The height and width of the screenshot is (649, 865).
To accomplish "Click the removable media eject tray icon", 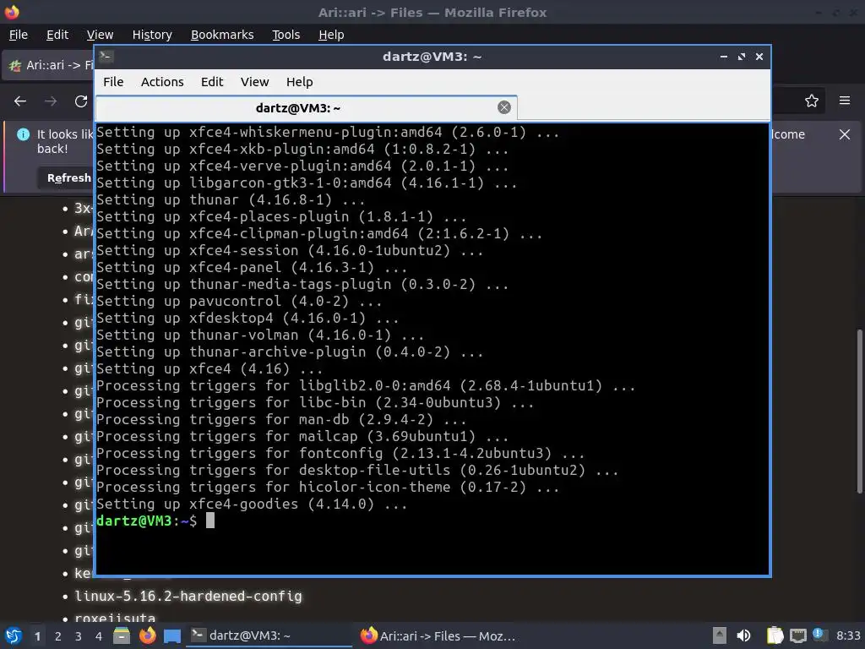I will (720, 635).
